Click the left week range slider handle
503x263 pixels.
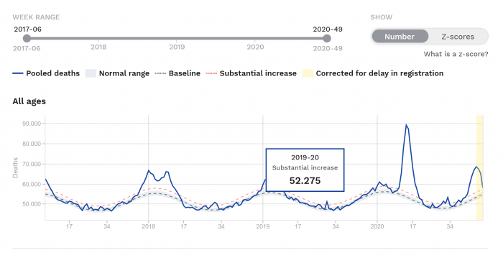pos(27,39)
